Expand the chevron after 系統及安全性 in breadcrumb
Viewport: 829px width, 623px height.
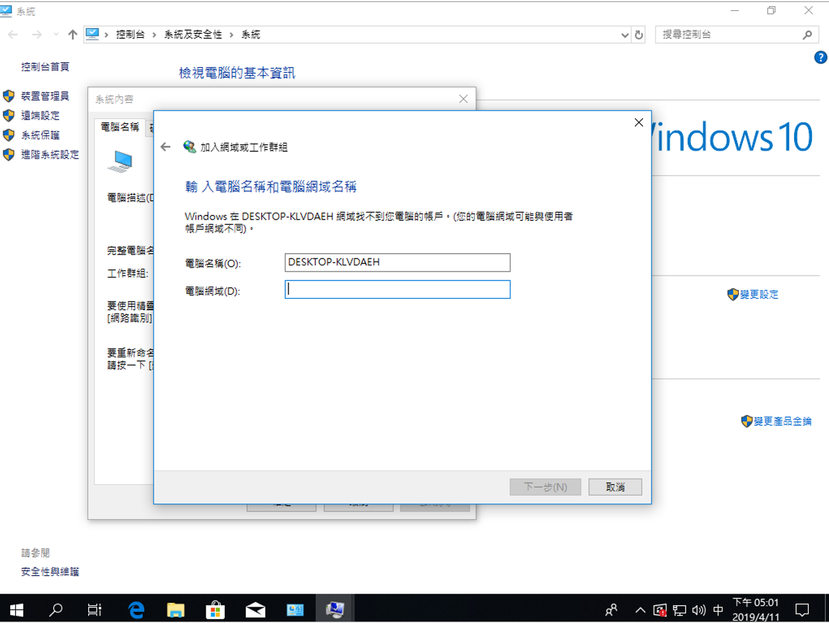232,35
